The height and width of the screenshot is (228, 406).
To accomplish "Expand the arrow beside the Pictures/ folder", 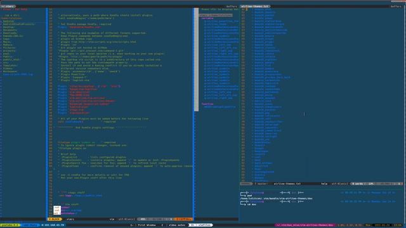I will (x=1, y=48).
